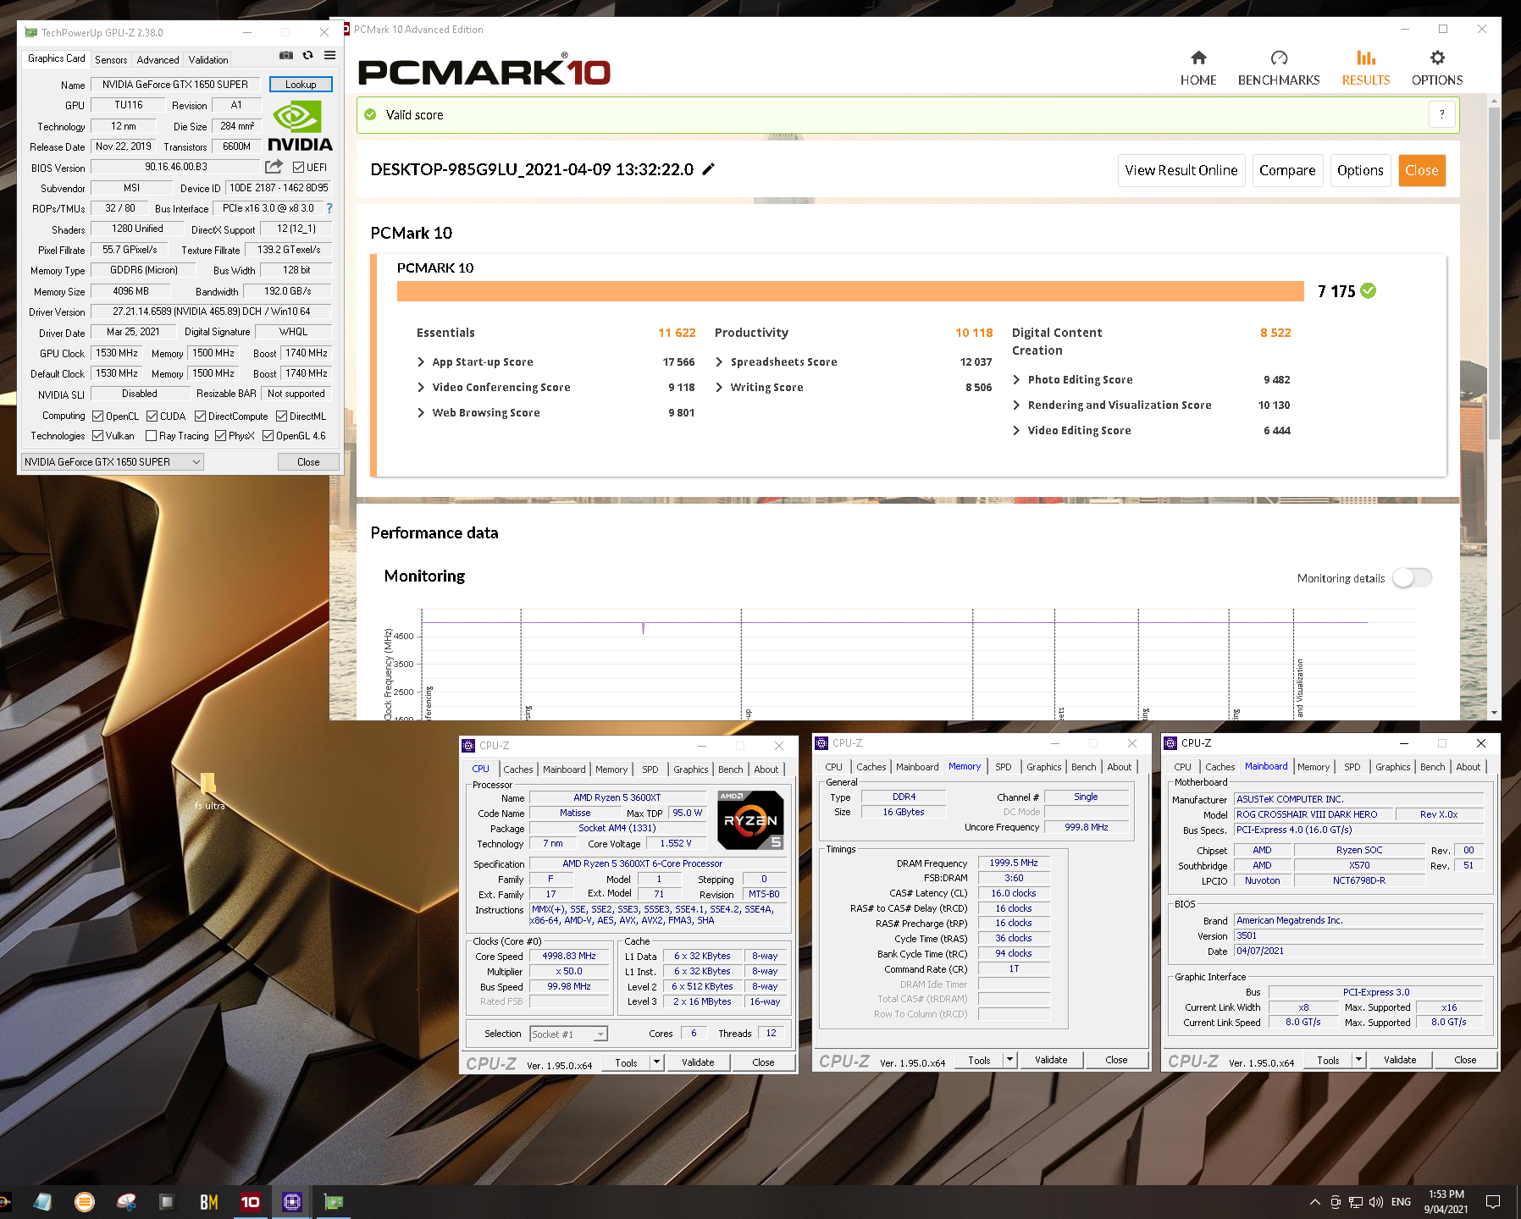
Task: Click Options button beside Compare
Action: tap(1360, 170)
